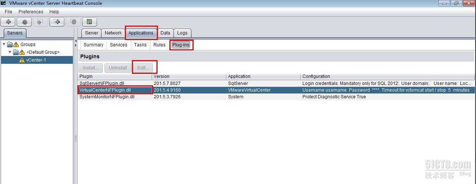Select vCenter-1 in the server tree
This screenshot has height=184, width=476.
click(37, 60)
